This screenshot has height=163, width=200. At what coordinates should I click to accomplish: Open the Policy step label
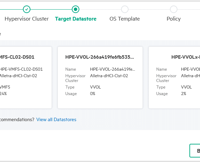[174, 19]
